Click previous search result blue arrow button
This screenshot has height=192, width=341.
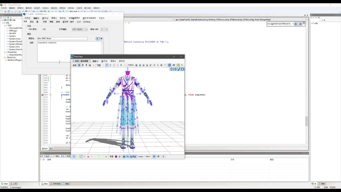pyautogui.click(x=296, y=24)
